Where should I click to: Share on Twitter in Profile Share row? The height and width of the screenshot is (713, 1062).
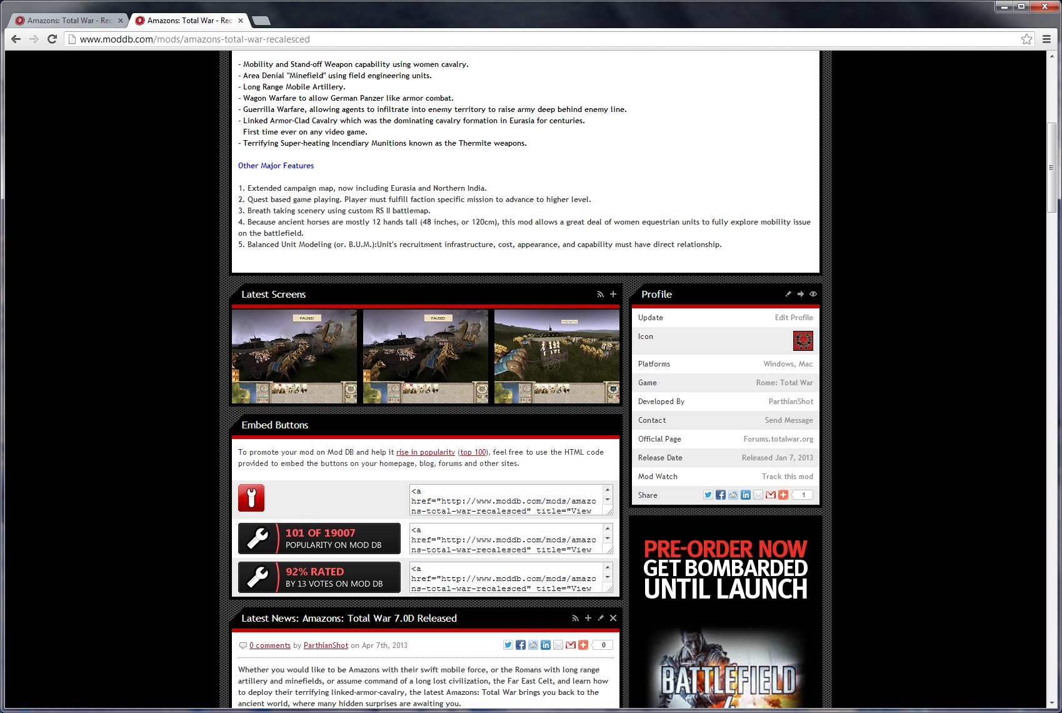[x=708, y=495]
